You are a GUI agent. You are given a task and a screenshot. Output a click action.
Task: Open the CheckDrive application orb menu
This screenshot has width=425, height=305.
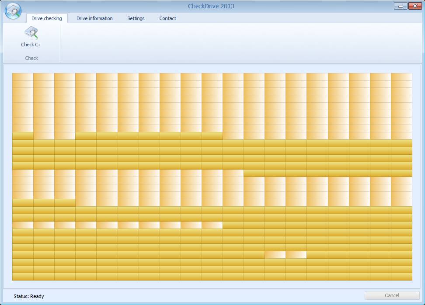13,11
